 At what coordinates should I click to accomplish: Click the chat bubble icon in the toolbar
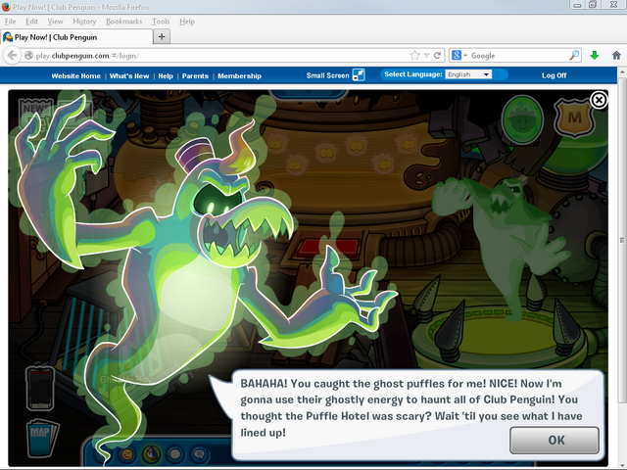point(199,454)
